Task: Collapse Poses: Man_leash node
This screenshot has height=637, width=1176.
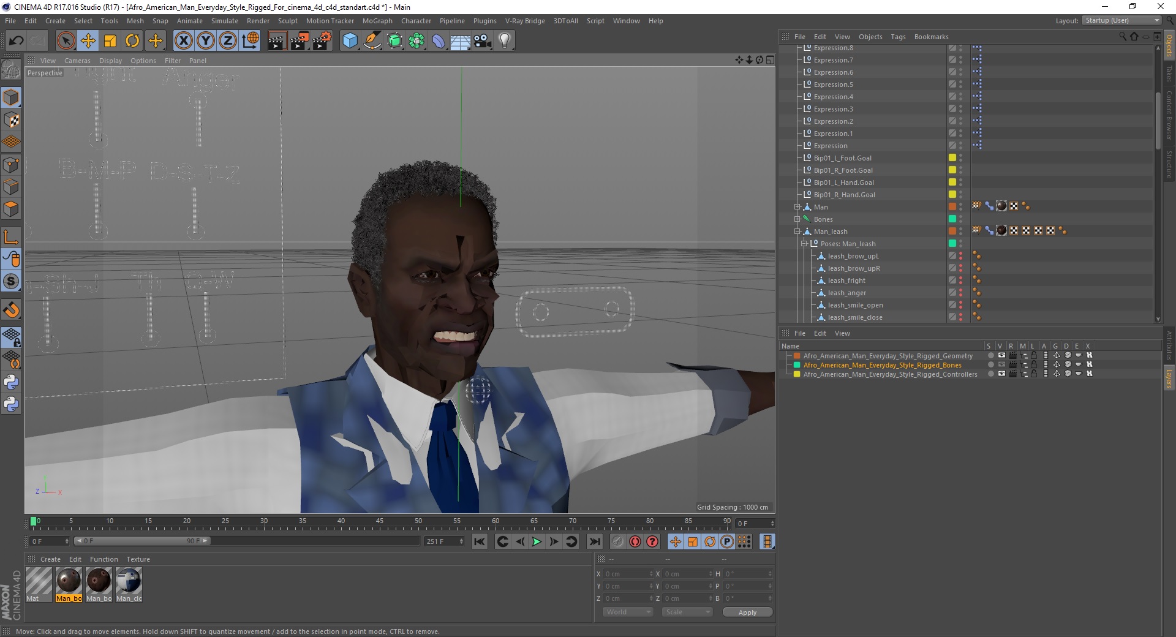Action: click(804, 244)
